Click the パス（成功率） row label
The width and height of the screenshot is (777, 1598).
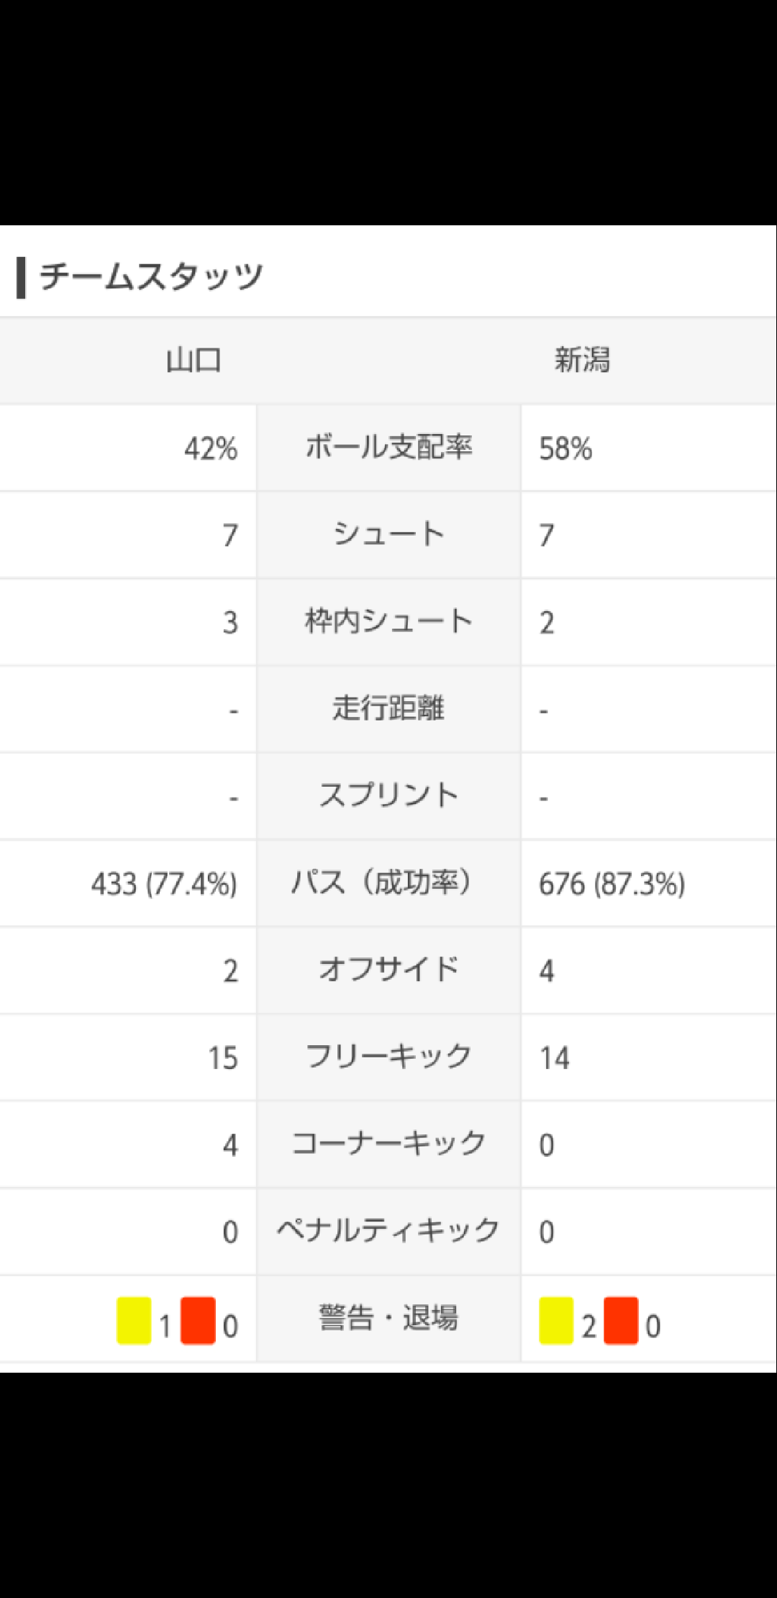[x=388, y=883]
